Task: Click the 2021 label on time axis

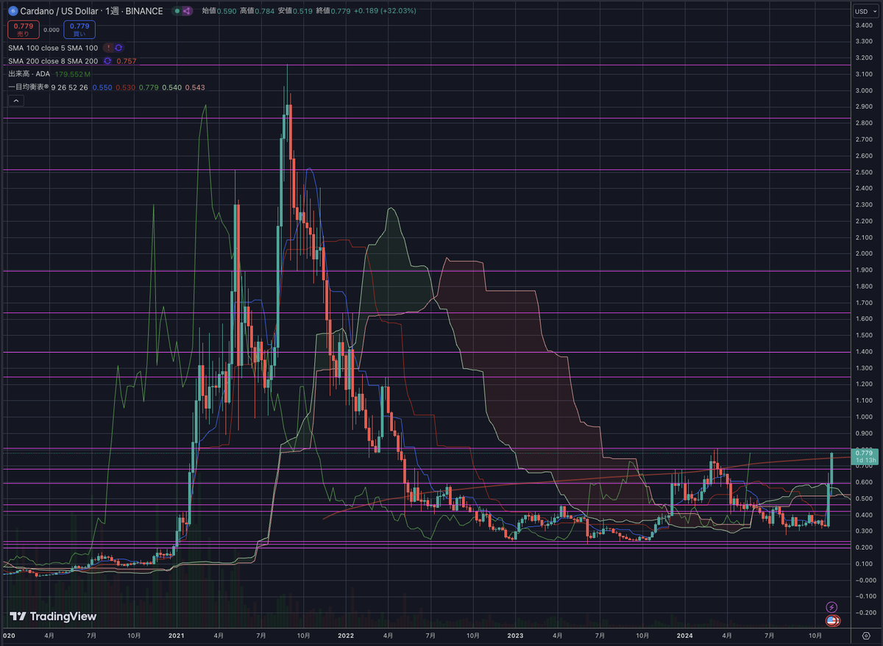Action: pos(176,634)
